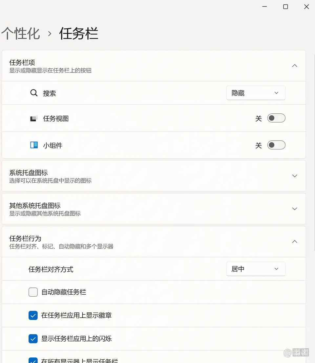Turn on the 小组件 switch
This screenshot has height=363, width=315.
276,145
